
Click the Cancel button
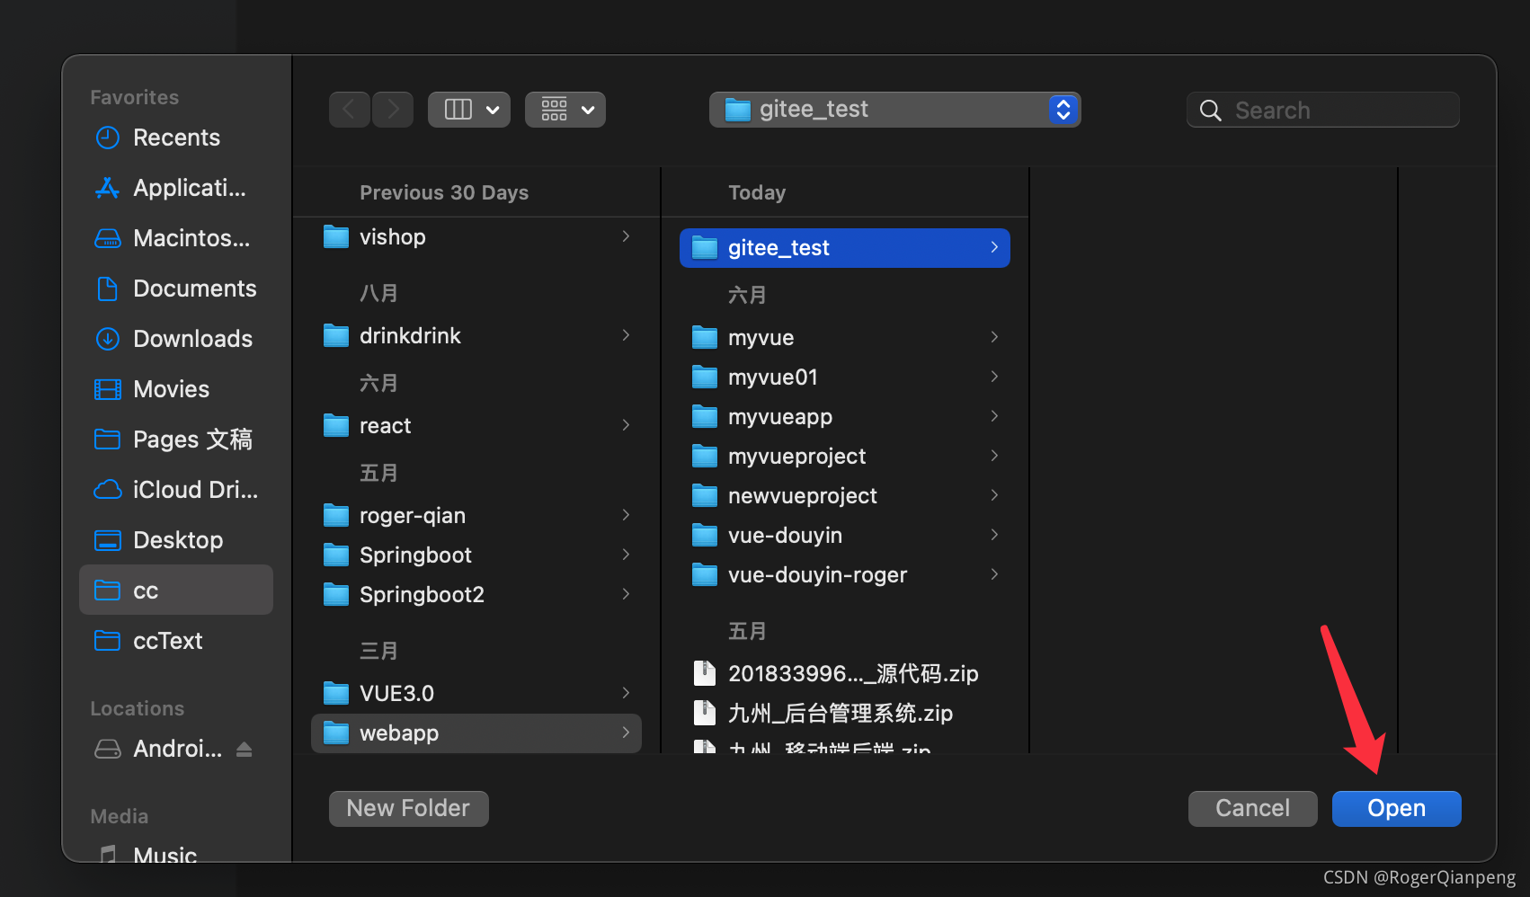click(x=1252, y=809)
